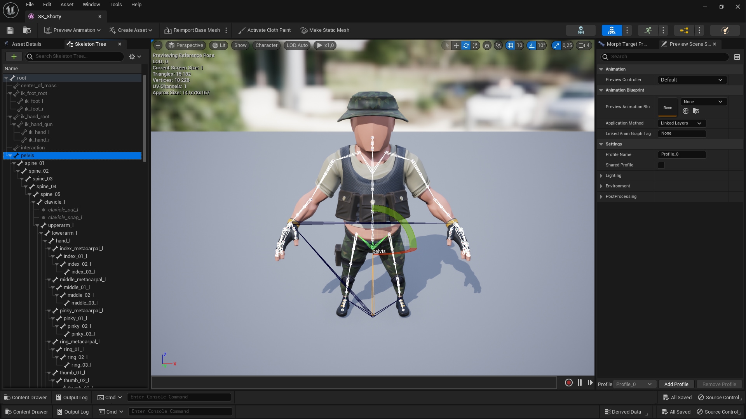Viewport: 746px width, 419px height.
Task: Open the Preview Controller dropdown
Action: pyautogui.click(x=692, y=80)
